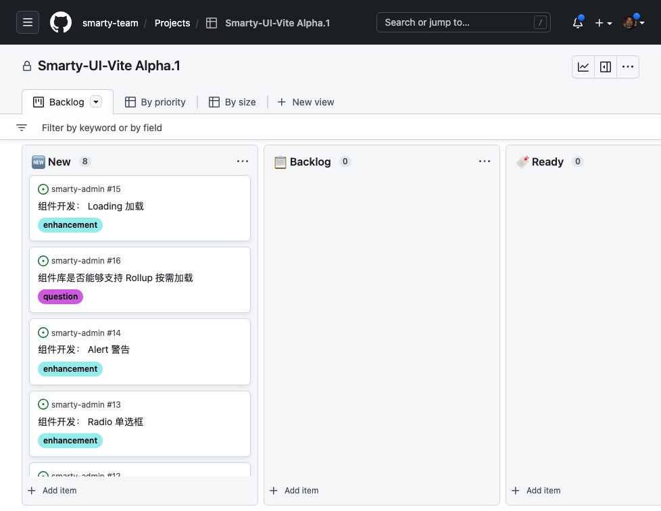The image size is (661, 511).
Task: Switch to the By size tab
Action: coord(232,102)
